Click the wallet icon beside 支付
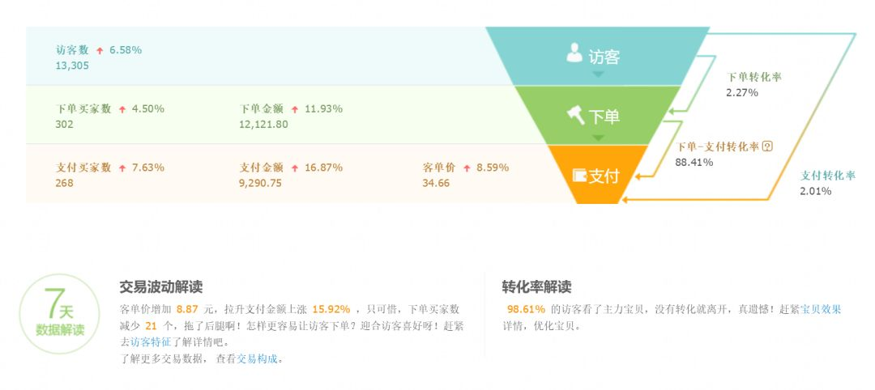Screen dimensions: 875x390 579,175
